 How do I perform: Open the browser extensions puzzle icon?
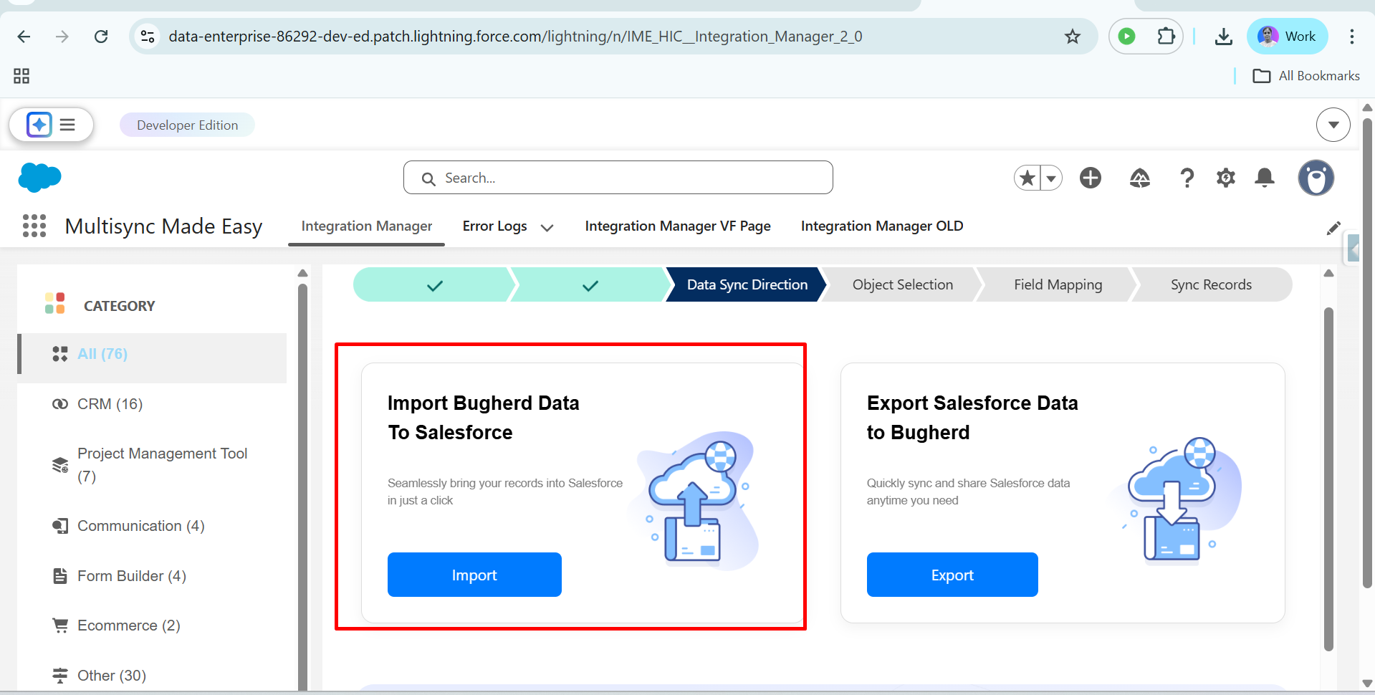1166,37
